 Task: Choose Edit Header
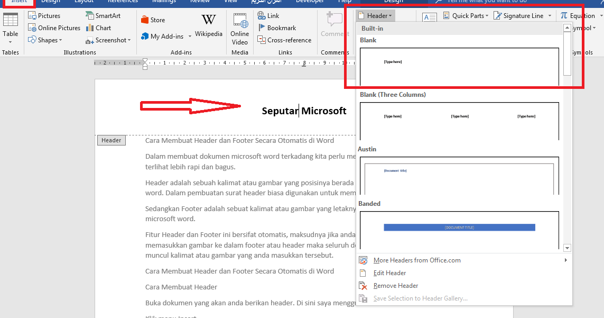[389, 273]
